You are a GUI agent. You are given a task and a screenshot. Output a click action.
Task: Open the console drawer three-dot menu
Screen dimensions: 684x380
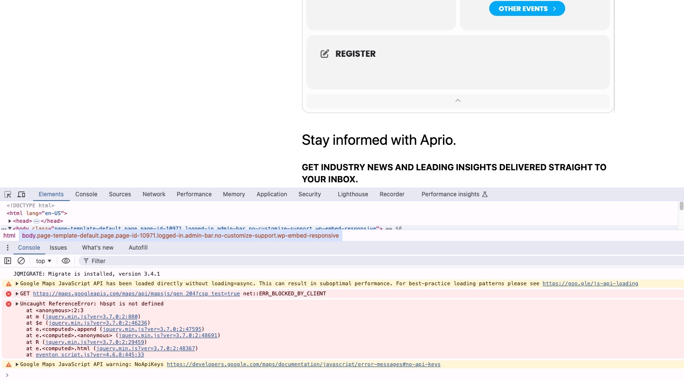pos(7,248)
